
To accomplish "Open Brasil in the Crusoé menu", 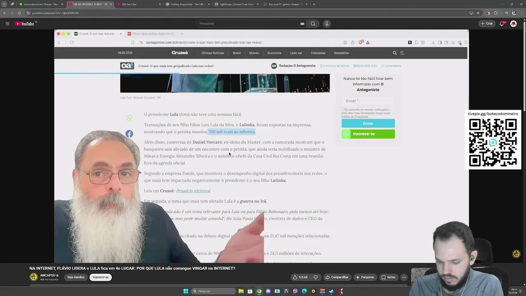I will coord(237,53).
